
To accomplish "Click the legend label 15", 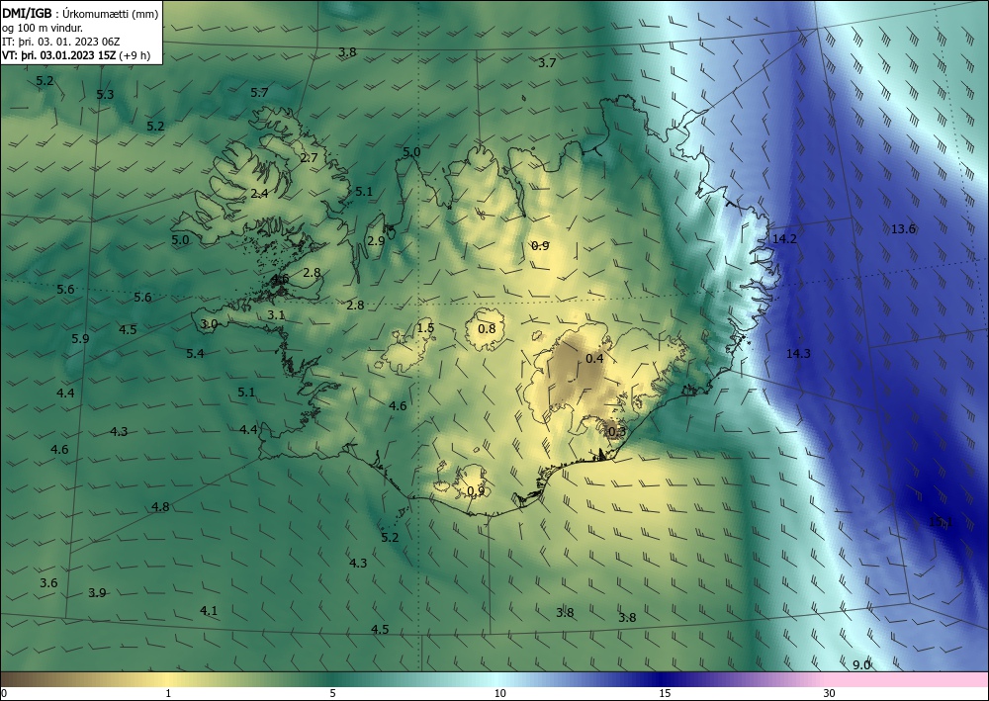I will pyautogui.click(x=665, y=694).
